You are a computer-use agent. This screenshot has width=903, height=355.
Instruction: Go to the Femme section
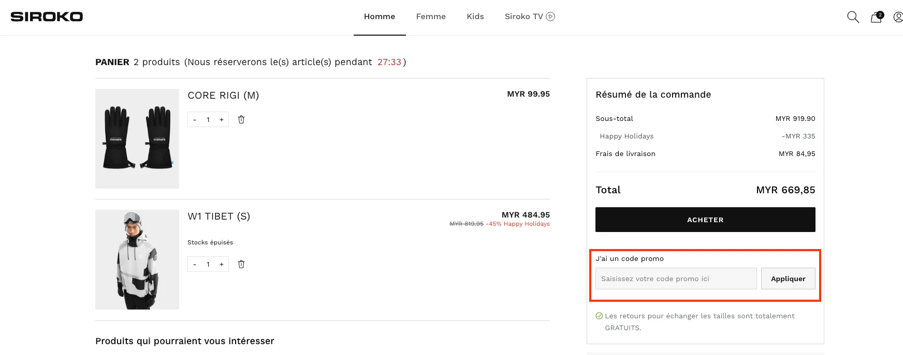point(431,17)
